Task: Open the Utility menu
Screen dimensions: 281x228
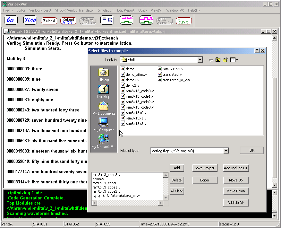Action: point(142,10)
